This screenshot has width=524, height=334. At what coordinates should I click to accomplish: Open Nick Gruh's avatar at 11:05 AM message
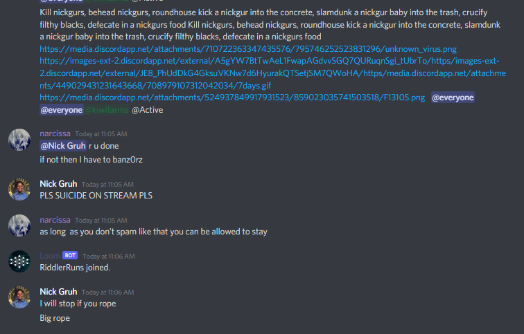pos(19,189)
